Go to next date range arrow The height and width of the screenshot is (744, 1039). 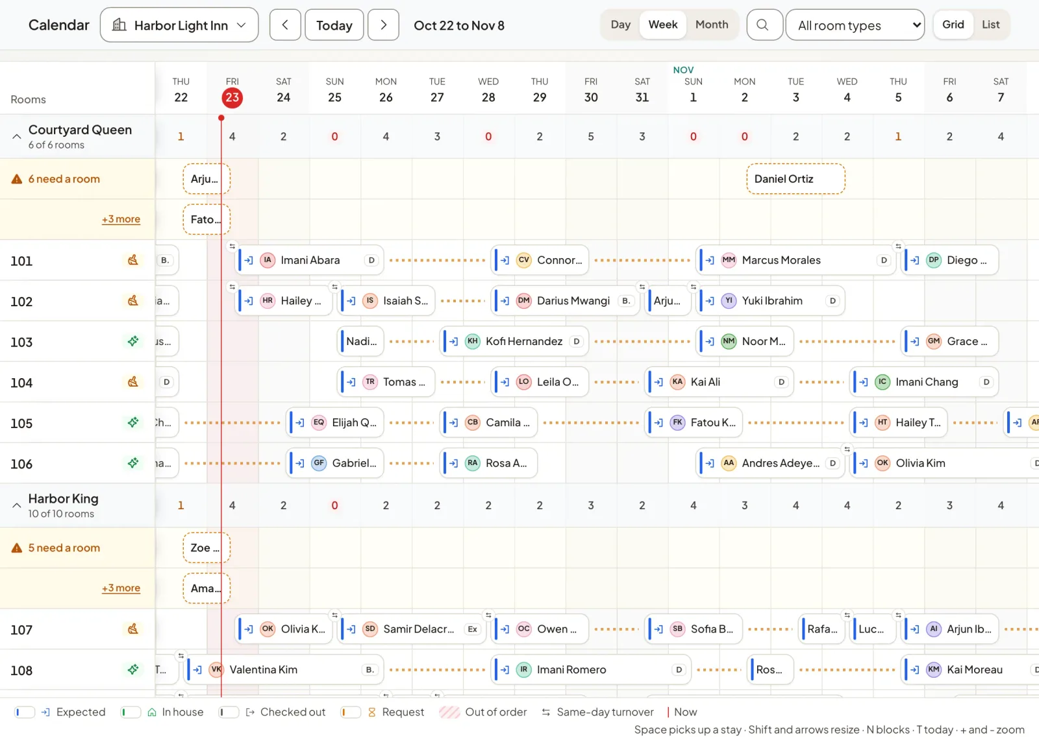click(x=383, y=25)
